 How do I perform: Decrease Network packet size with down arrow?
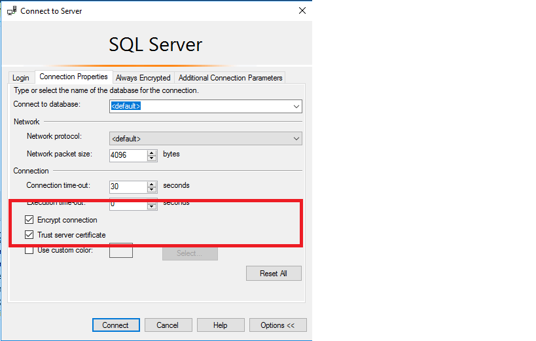152,158
